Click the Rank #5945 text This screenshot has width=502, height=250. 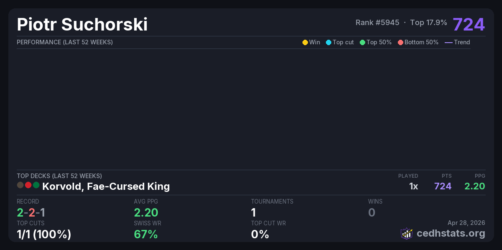(377, 23)
